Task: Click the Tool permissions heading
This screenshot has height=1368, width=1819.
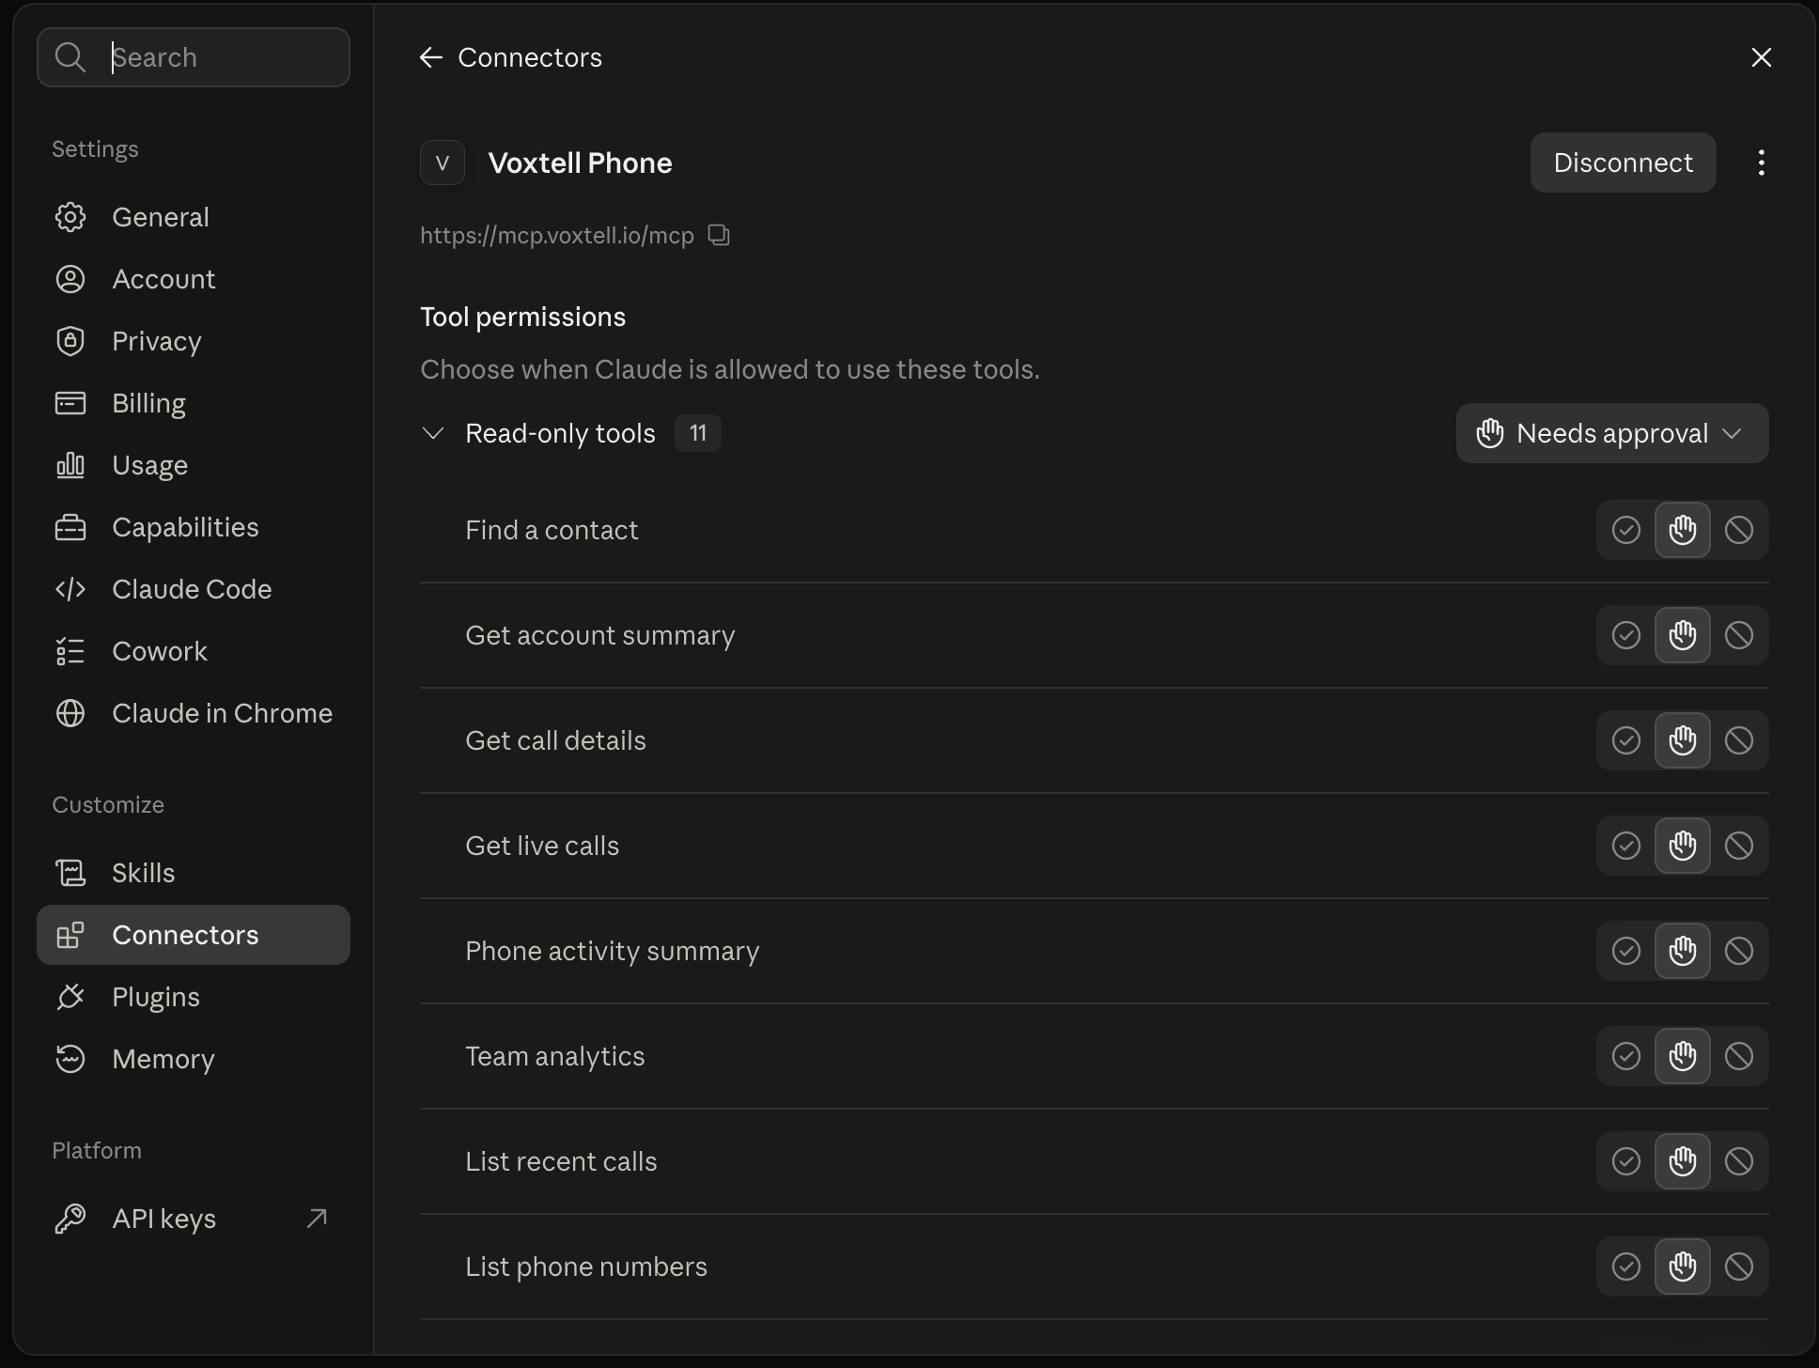Action: tap(522, 318)
